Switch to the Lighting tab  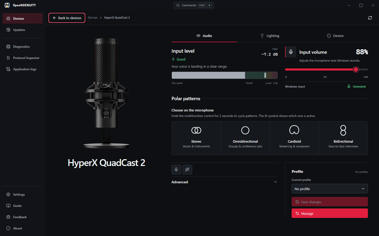coord(270,36)
